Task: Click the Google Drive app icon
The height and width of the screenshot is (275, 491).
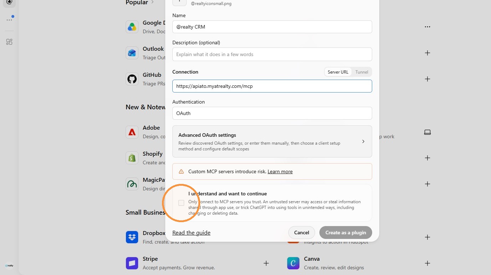Action: (132, 27)
